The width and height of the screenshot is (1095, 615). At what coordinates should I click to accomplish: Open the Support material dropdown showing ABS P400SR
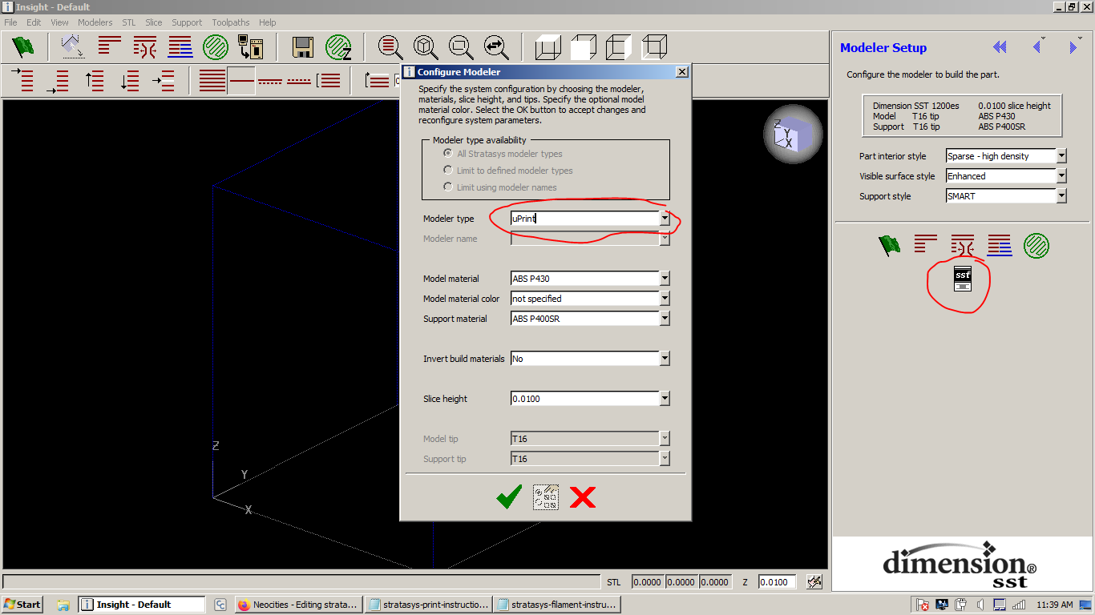point(665,319)
